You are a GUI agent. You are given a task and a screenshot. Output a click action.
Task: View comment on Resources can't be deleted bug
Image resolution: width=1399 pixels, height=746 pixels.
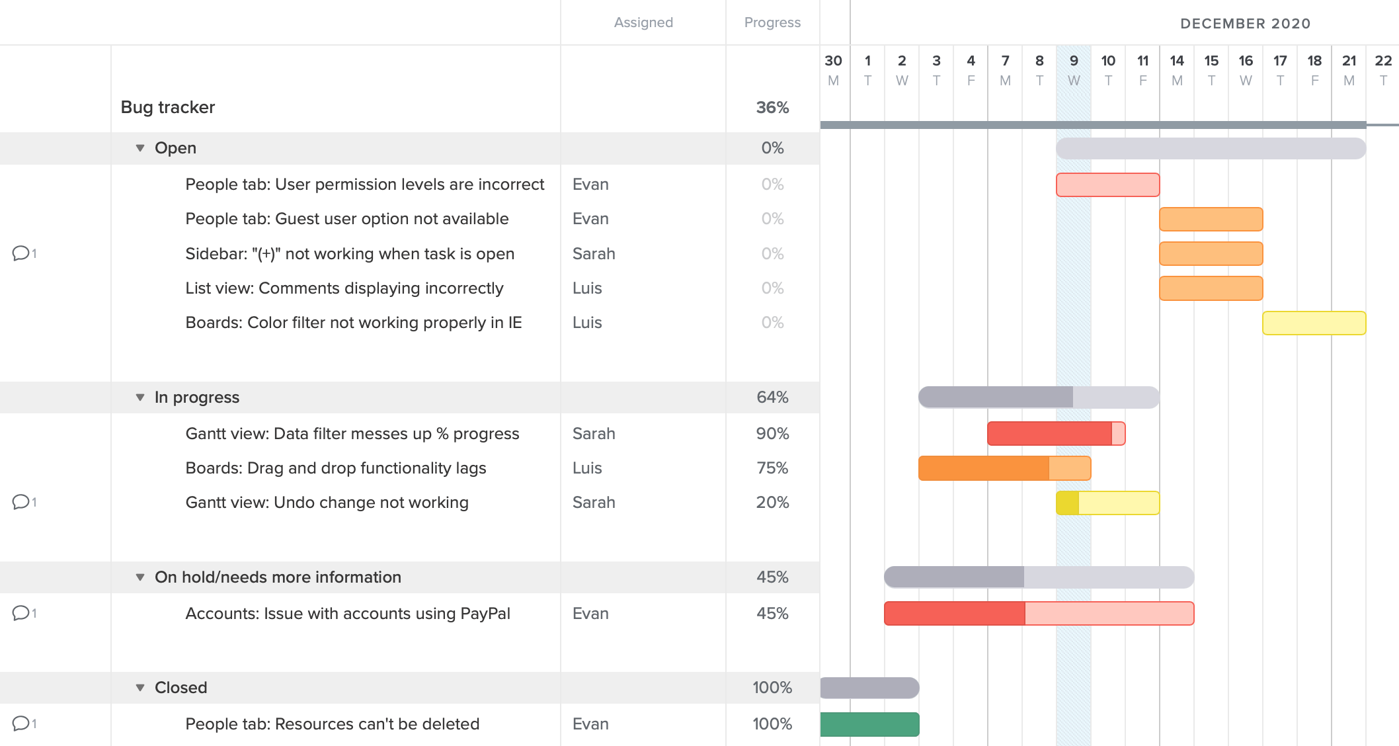(22, 724)
